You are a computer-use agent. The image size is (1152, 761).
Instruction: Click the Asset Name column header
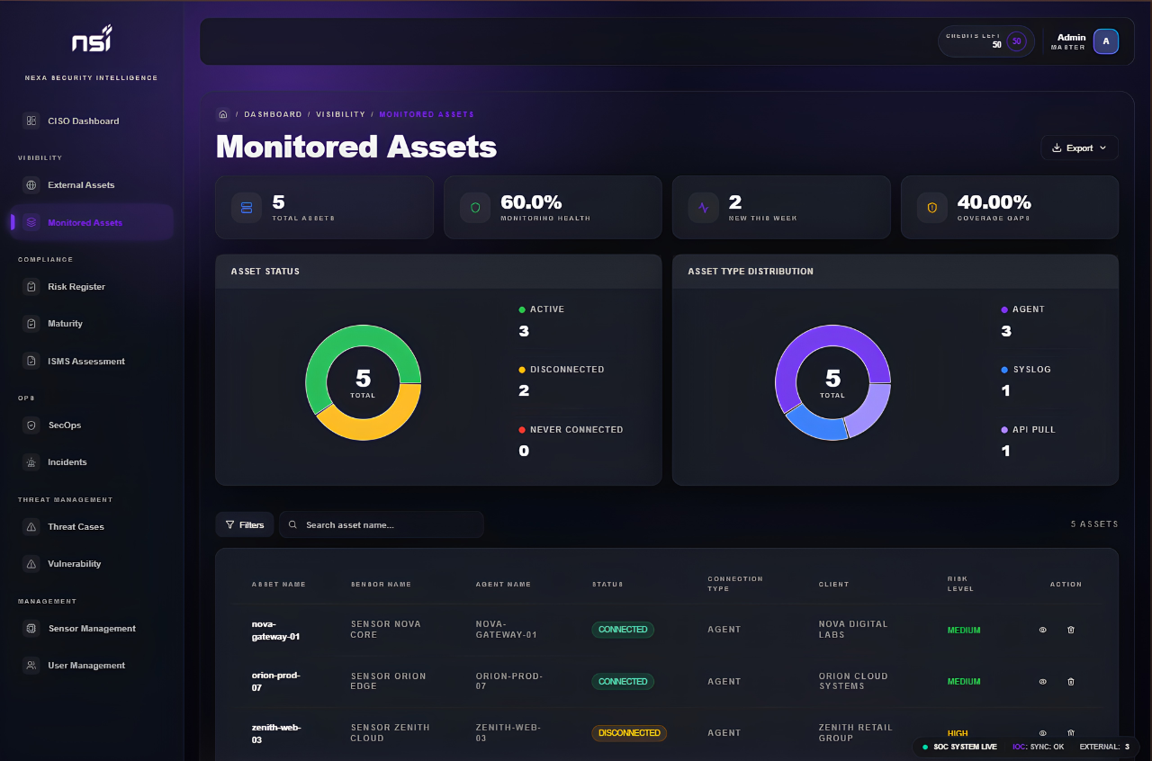[x=279, y=585]
